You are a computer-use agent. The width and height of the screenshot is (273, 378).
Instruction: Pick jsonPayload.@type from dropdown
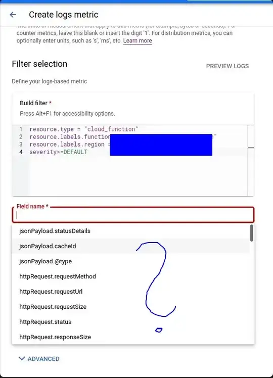pos(130,261)
